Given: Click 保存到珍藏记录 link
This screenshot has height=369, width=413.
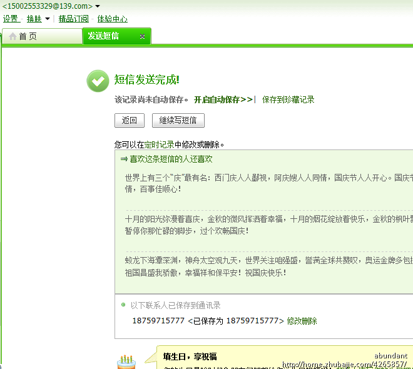Looking at the screenshot, I should pyautogui.click(x=288, y=99).
